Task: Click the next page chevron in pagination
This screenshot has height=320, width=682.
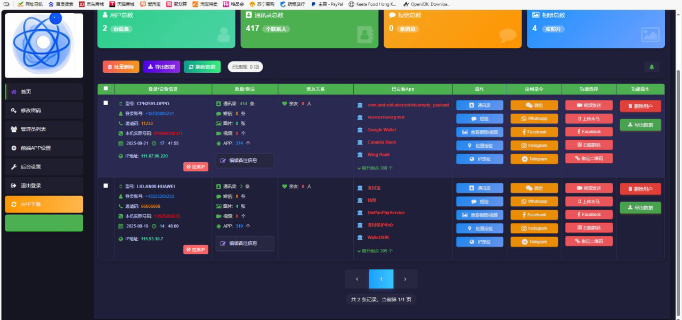Action: (405, 279)
